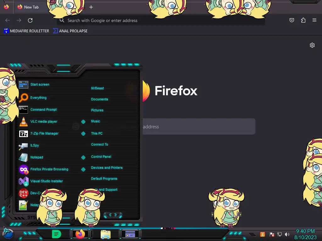Open Notepad++ icon in start menu
This screenshot has height=241, width=322.
tap(23, 205)
